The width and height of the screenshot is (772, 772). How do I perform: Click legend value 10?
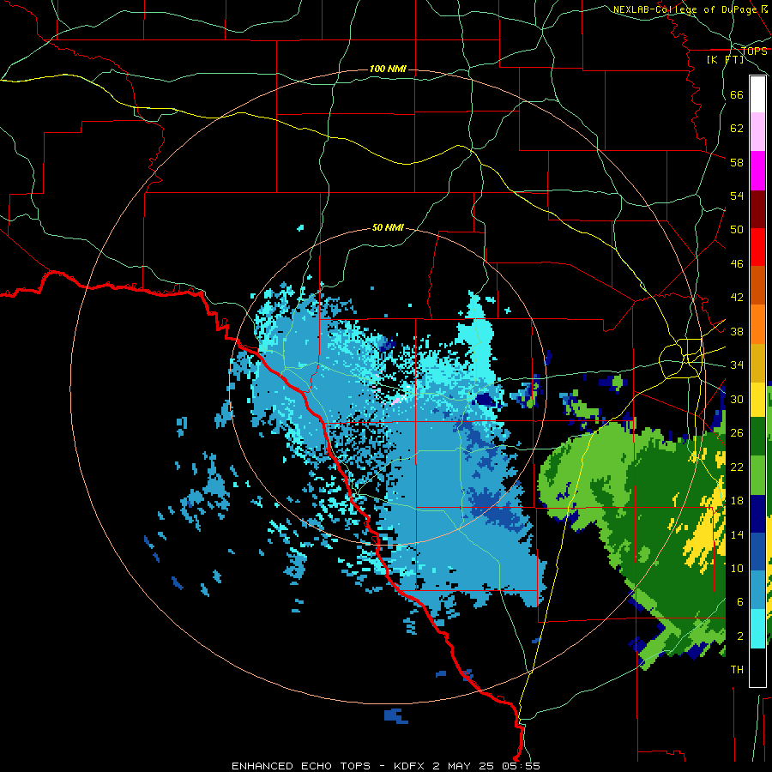click(737, 568)
